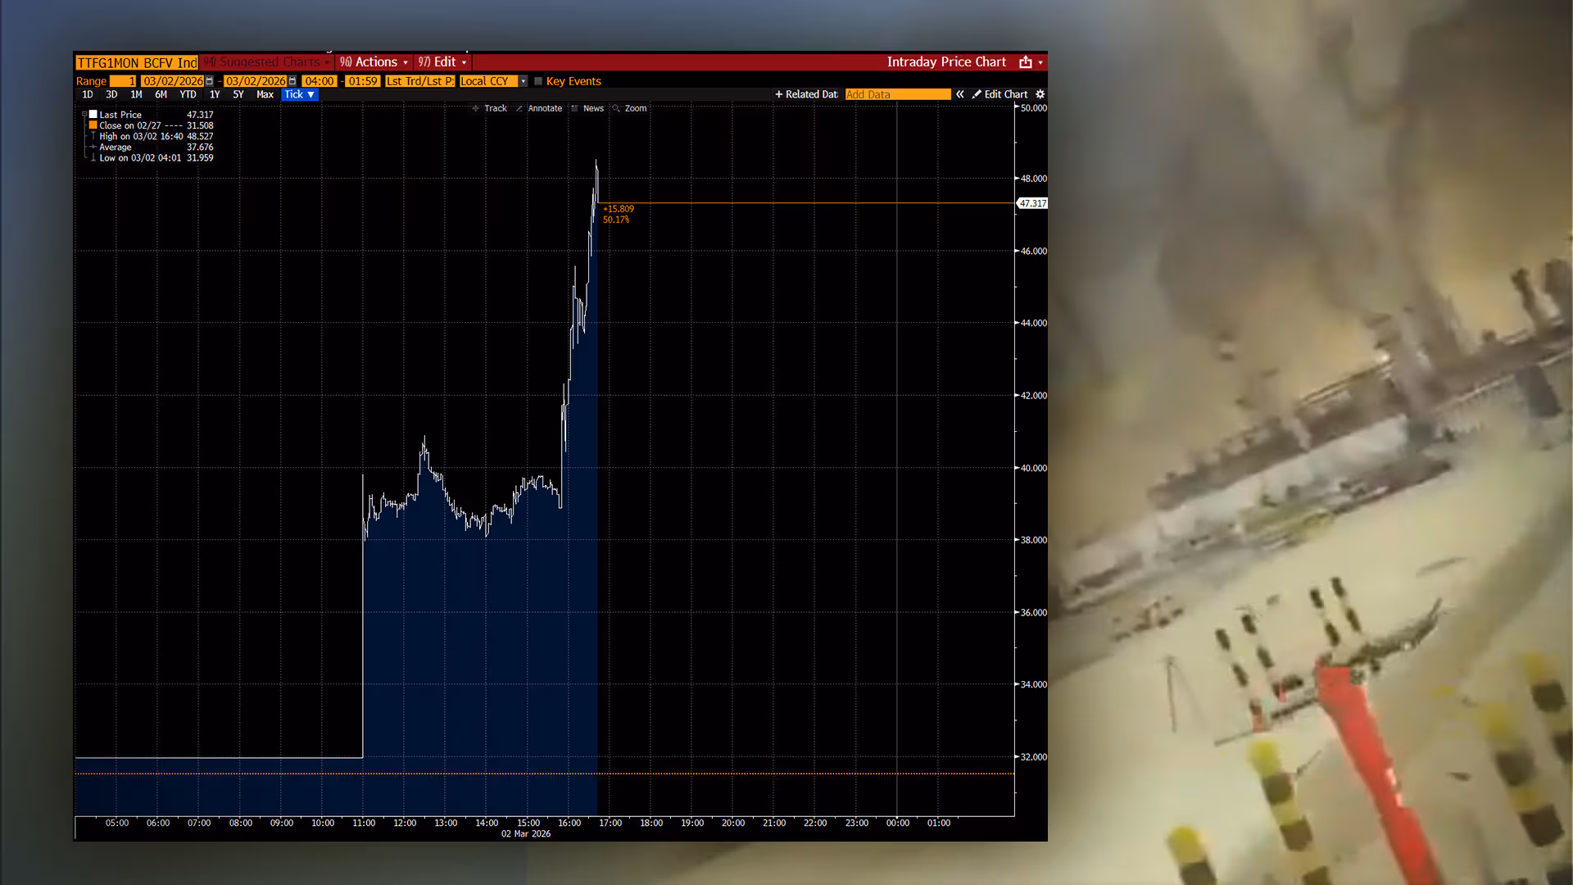Select the 6M range tab
The width and height of the screenshot is (1573, 885).
point(161,94)
